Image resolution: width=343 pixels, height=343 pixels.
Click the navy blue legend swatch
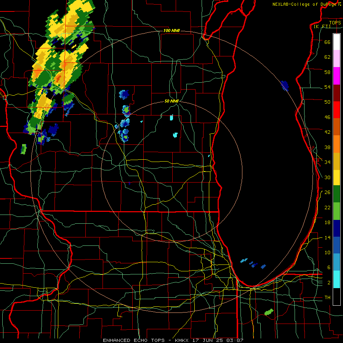(x=337, y=228)
